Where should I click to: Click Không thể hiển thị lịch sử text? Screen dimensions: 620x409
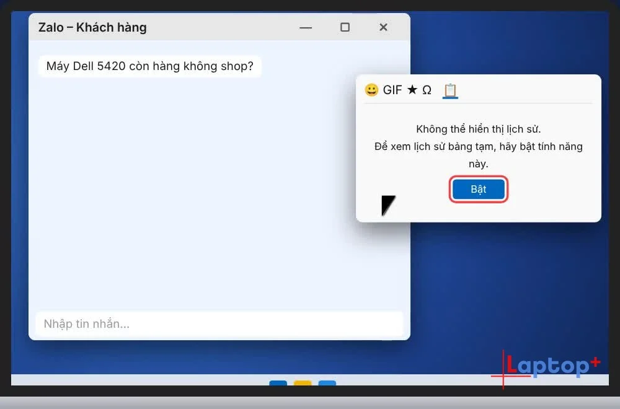tap(479, 129)
